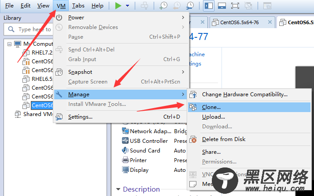
Task: Click the Clone menu item's icon
Action: point(193,107)
